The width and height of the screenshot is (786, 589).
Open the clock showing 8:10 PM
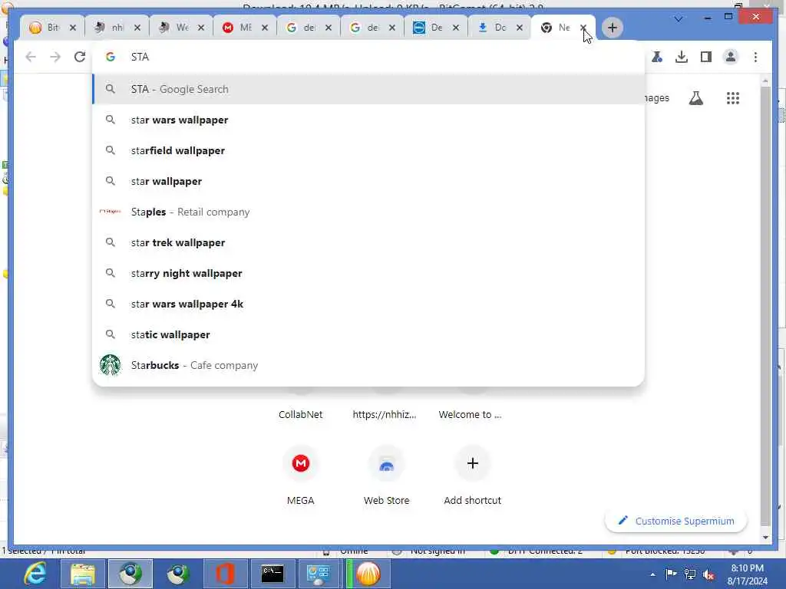pyautogui.click(x=747, y=574)
